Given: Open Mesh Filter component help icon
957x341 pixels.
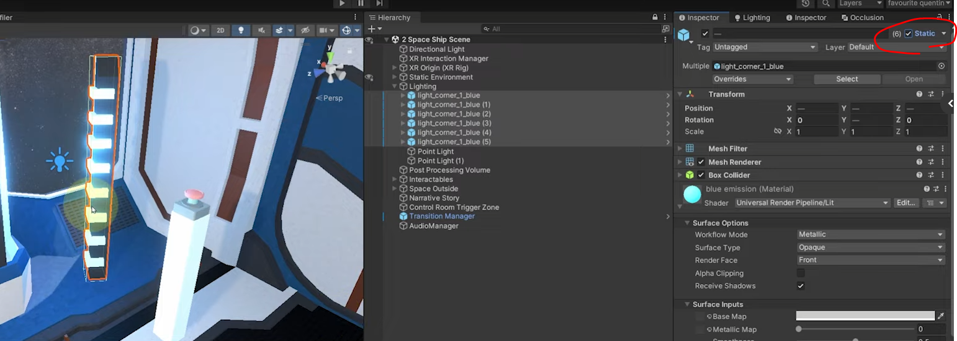Looking at the screenshot, I should click(x=920, y=149).
